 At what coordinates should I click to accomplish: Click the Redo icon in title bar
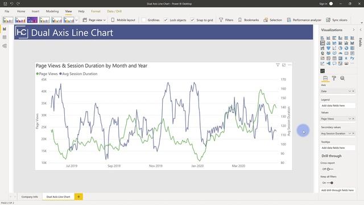pos(18,4)
